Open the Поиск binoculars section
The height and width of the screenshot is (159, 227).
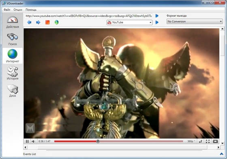(x=13, y=39)
